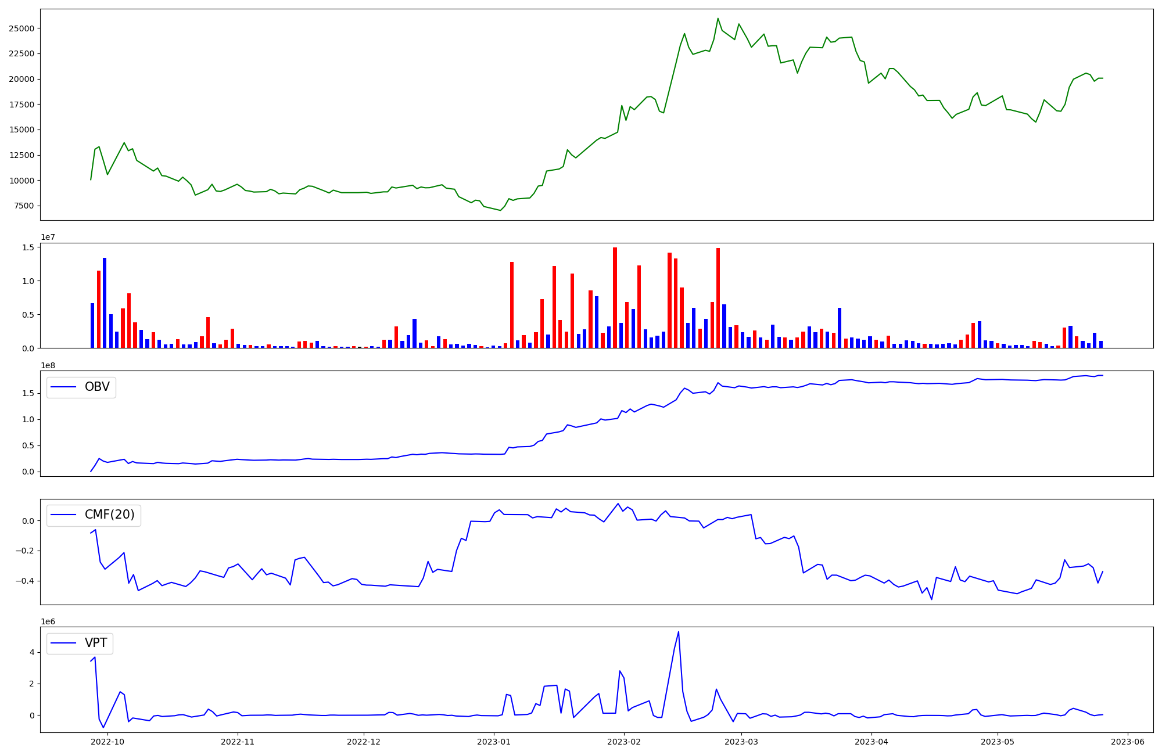The width and height of the screenshot is (1162, 755).
Task: Click the 2022-11 x-axis date label
Action: (x=238, y=742)
